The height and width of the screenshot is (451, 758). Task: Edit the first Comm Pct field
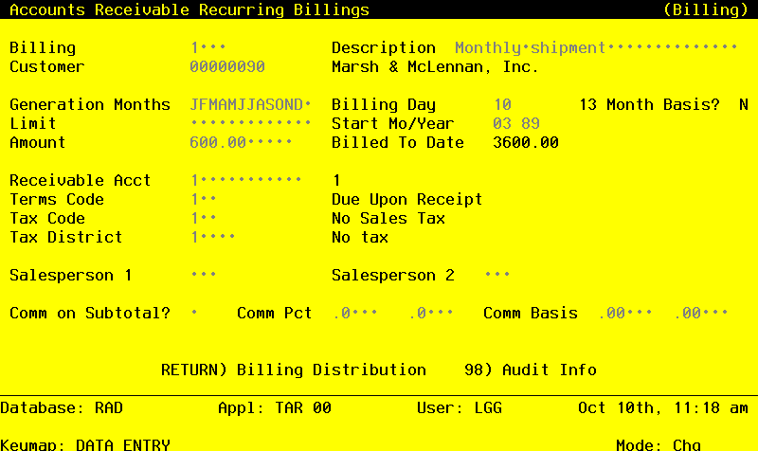[355, 313]
